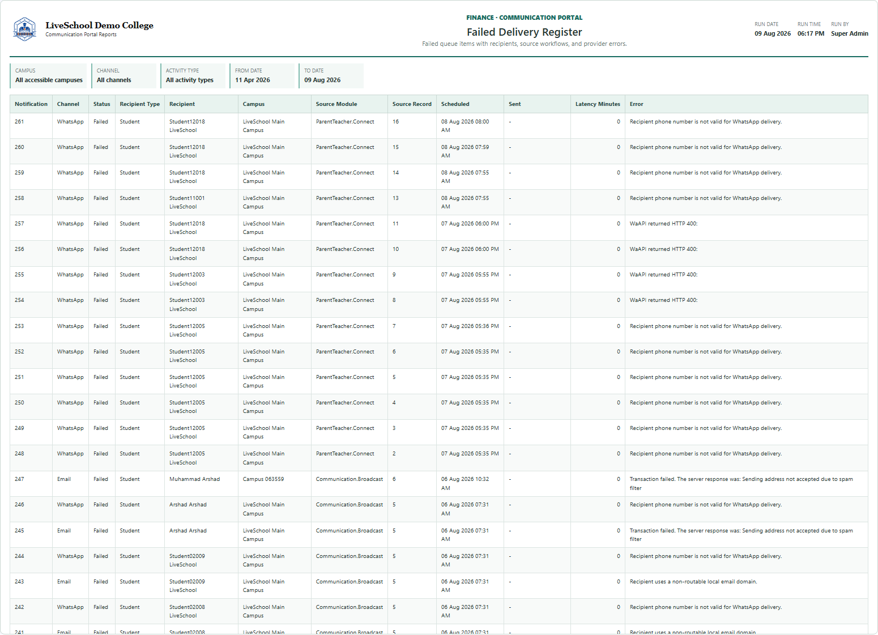Click Student02008 LiveSchool in row 242
This screenshot has width=878, height=635.
point(187,611)
